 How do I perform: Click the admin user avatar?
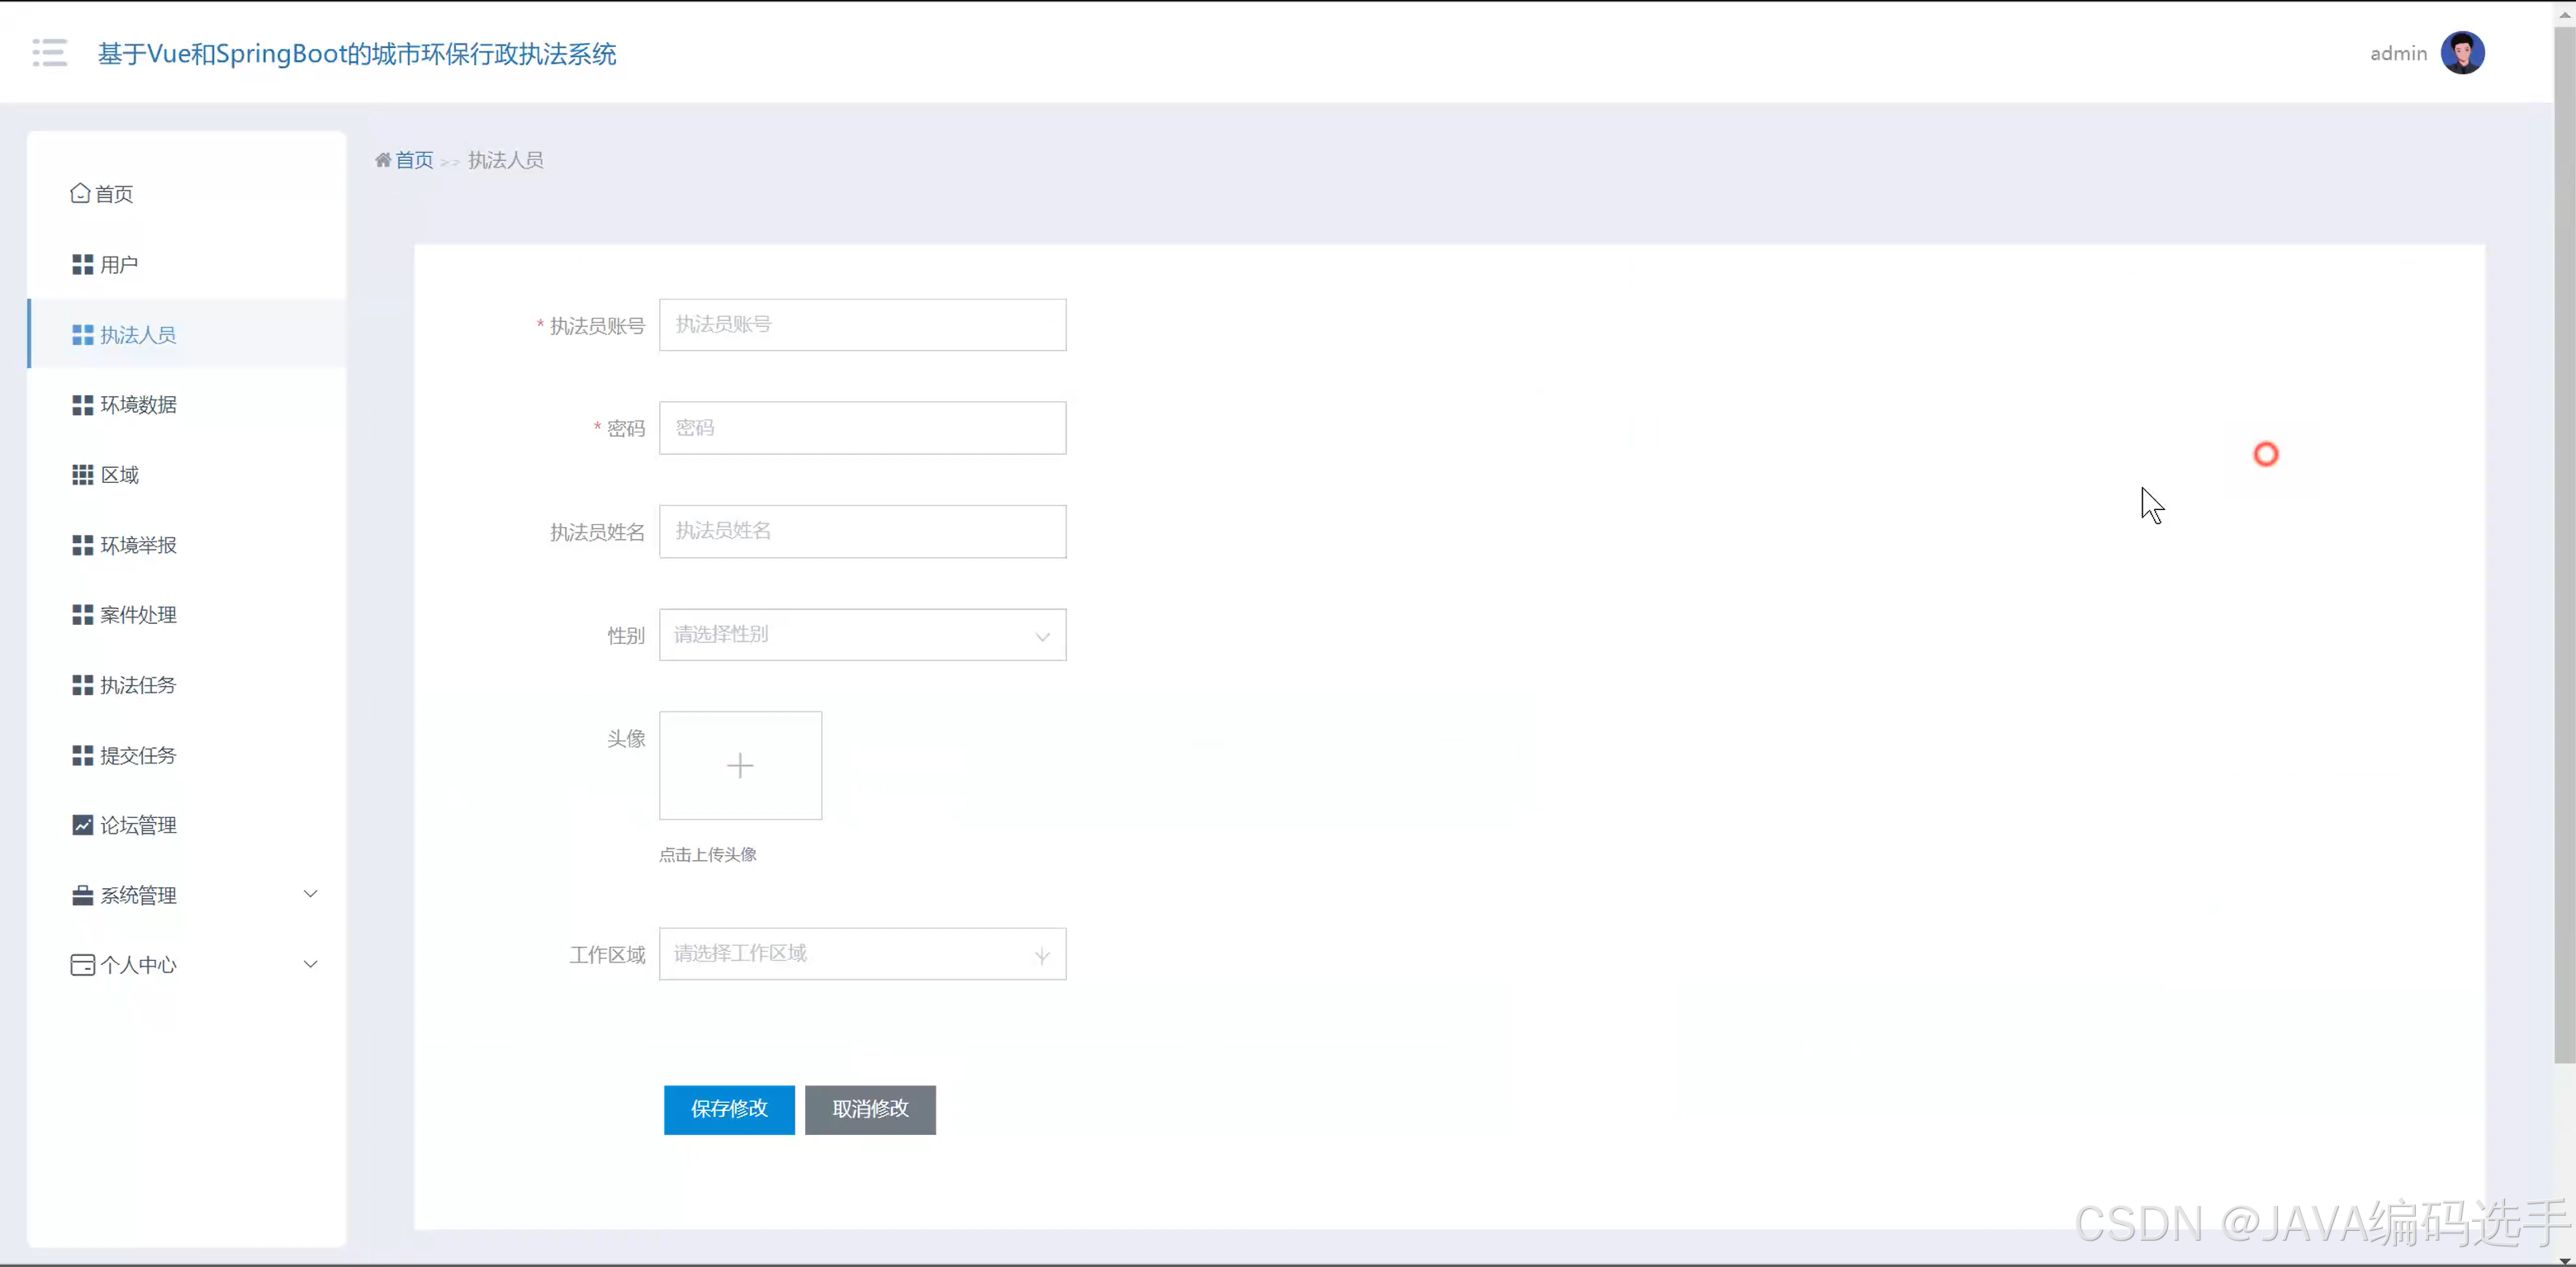(2462, 53)
